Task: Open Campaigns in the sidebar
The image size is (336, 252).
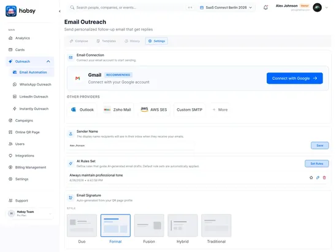Action: tap(30, 120)
